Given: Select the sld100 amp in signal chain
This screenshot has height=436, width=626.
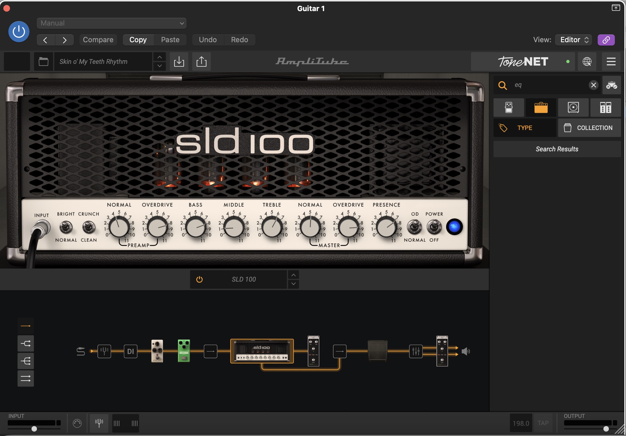Looking at the screenshot, I should 262,351.
